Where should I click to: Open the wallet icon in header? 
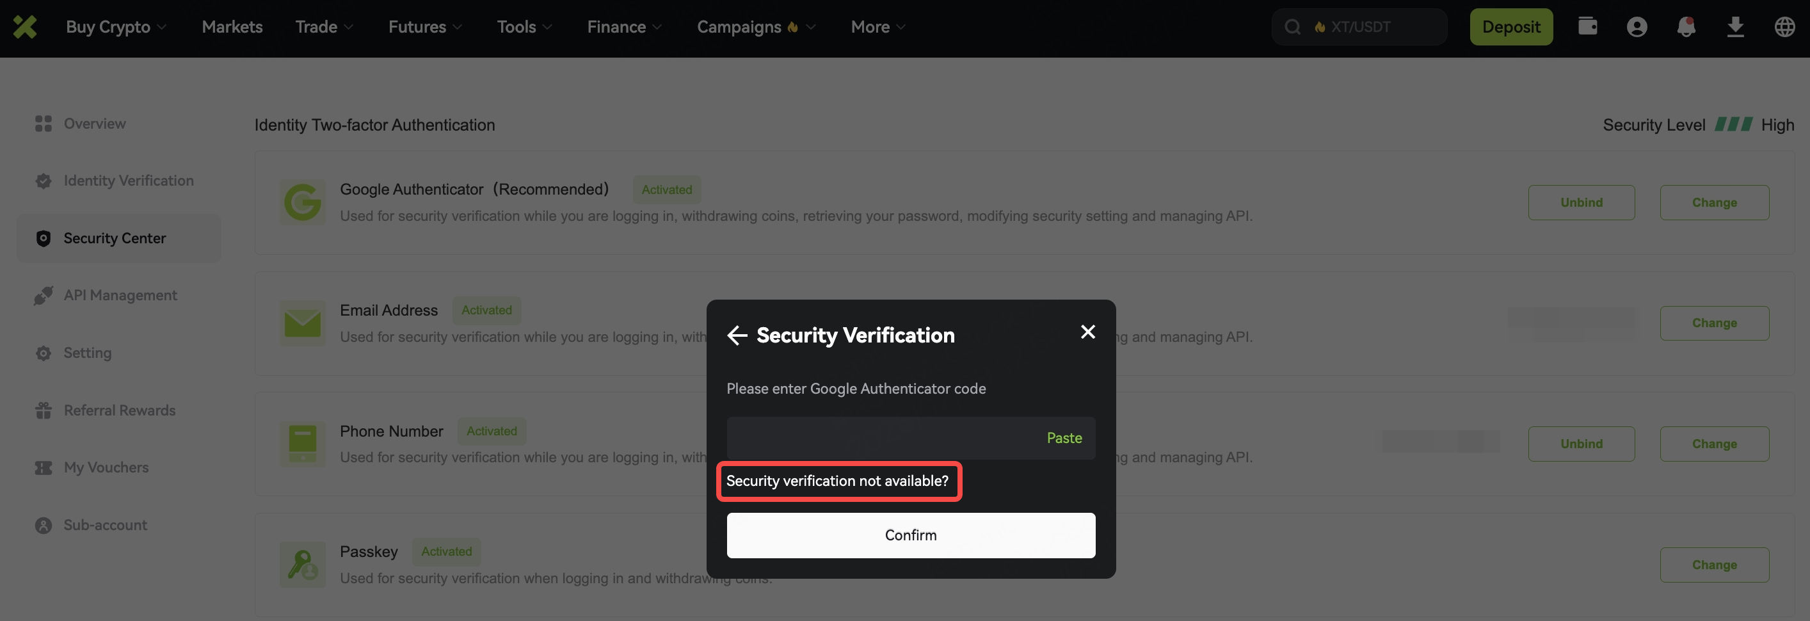click(1587, 27)
